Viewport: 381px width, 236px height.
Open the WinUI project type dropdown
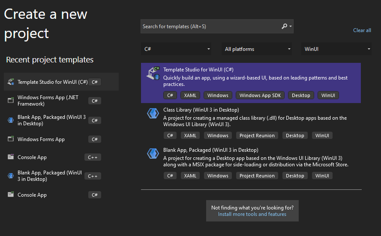pos(336,49)
